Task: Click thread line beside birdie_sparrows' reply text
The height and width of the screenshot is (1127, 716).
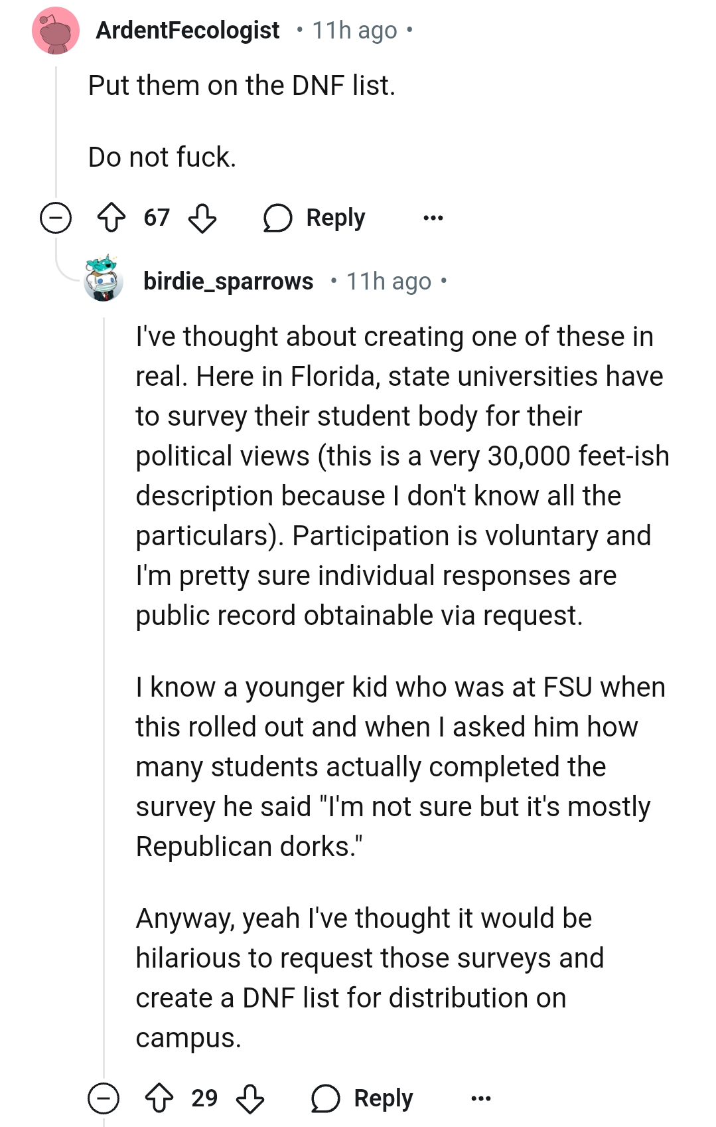Action: tap(104, 664)
